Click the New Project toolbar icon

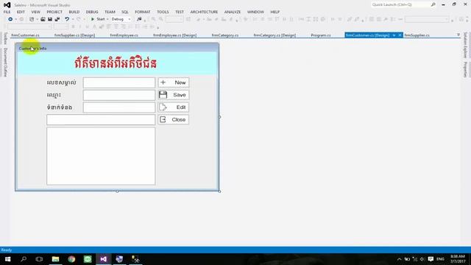[32, 19]
